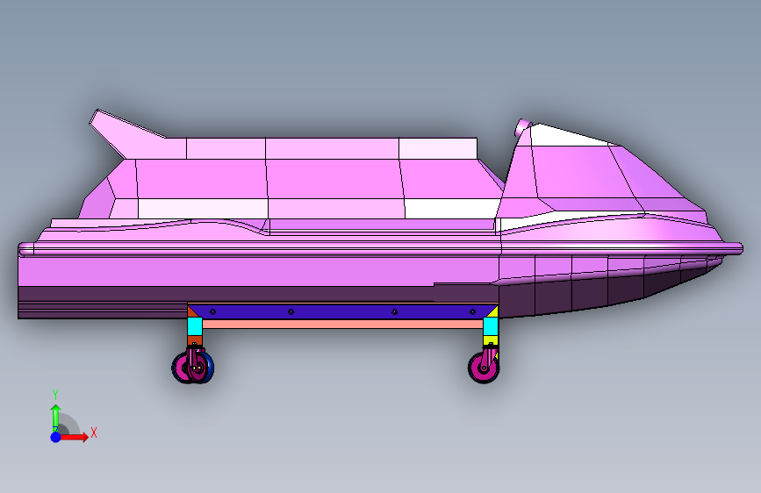Select the leftmost bolt on the blue beam
The width and height of the screenshot is (761, 493).
point(212,312)
